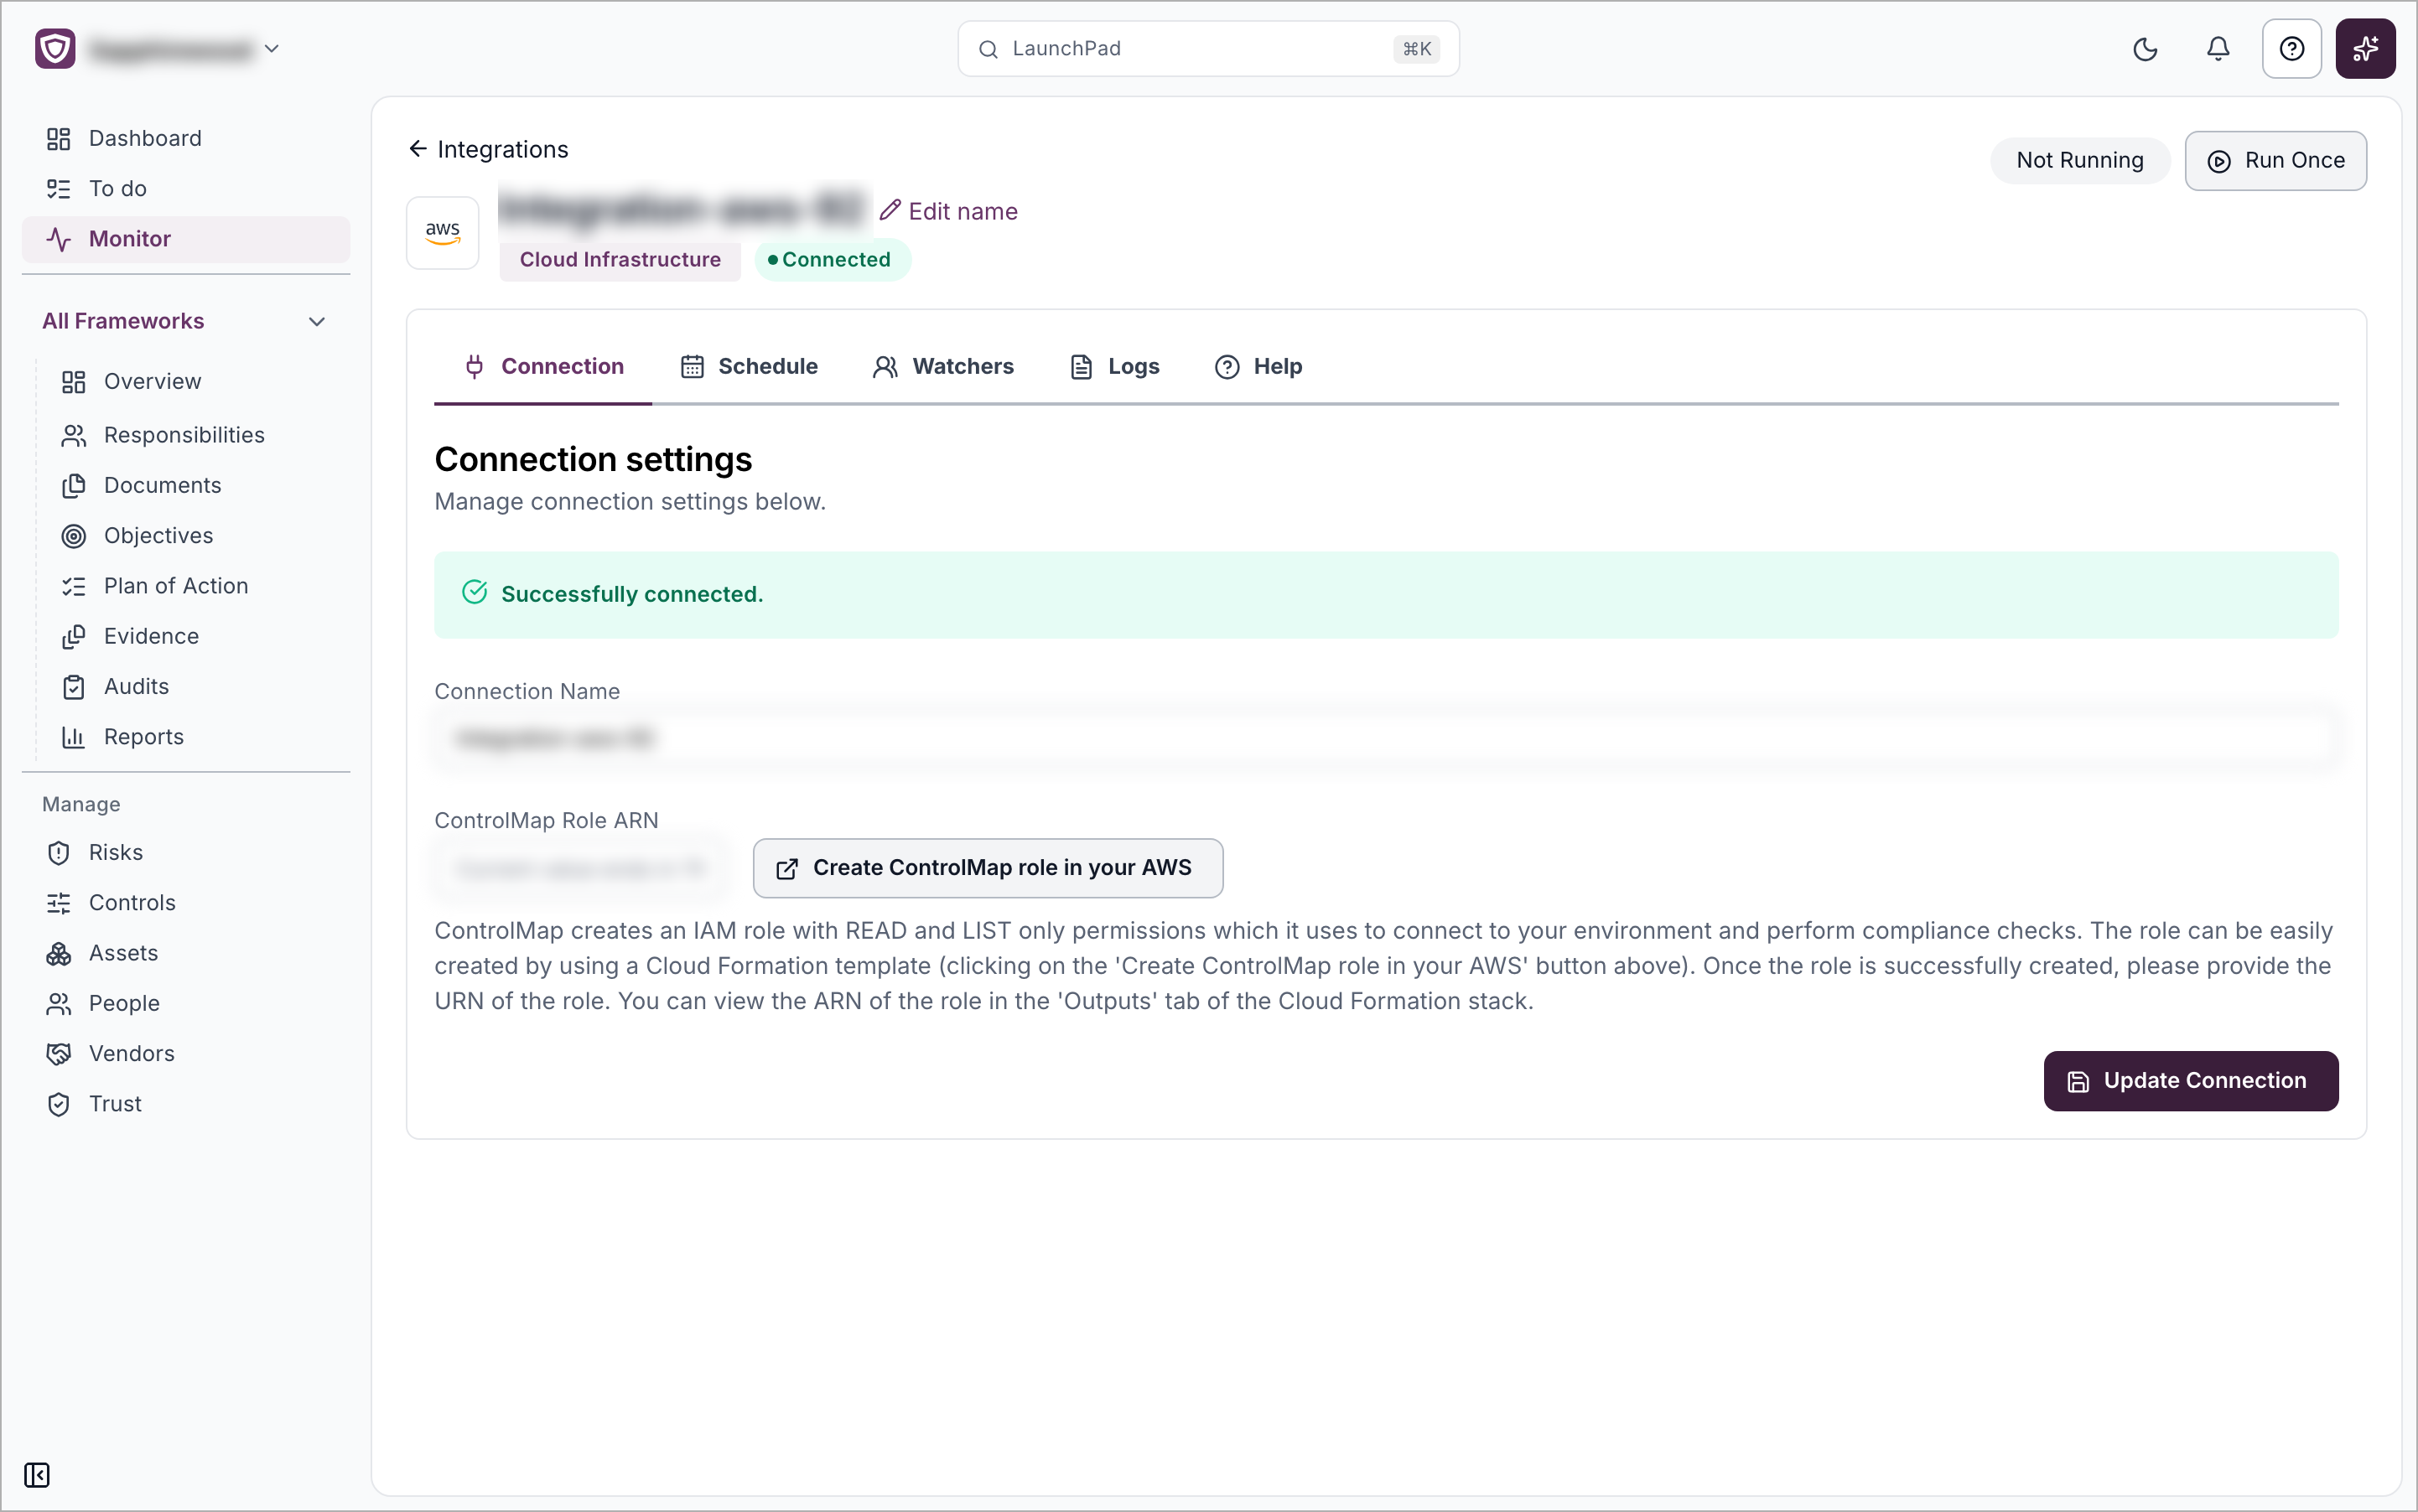Viewport: 2418px width, 1512px height.
Task: Open notifications bell
Action: coord(2218,49)
